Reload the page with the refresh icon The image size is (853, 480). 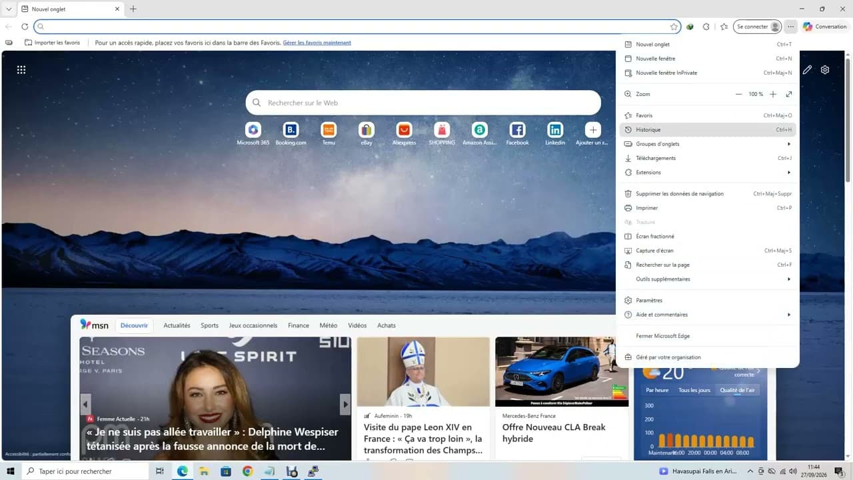[x=25, y=27]
